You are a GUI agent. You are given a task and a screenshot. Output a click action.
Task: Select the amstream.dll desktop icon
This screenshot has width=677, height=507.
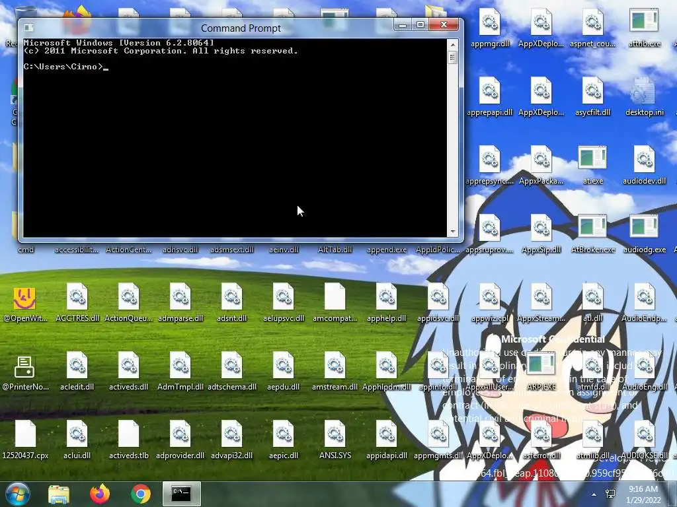coord(335,371)
